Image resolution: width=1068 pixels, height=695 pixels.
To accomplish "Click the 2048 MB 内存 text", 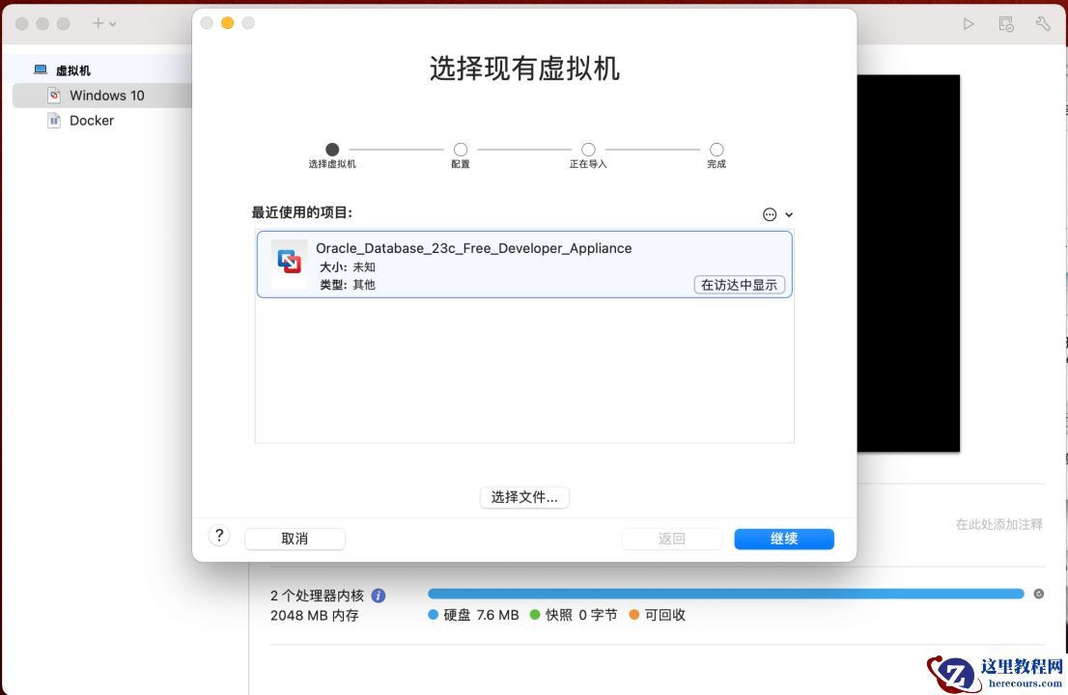I will [x=314, y=615].
